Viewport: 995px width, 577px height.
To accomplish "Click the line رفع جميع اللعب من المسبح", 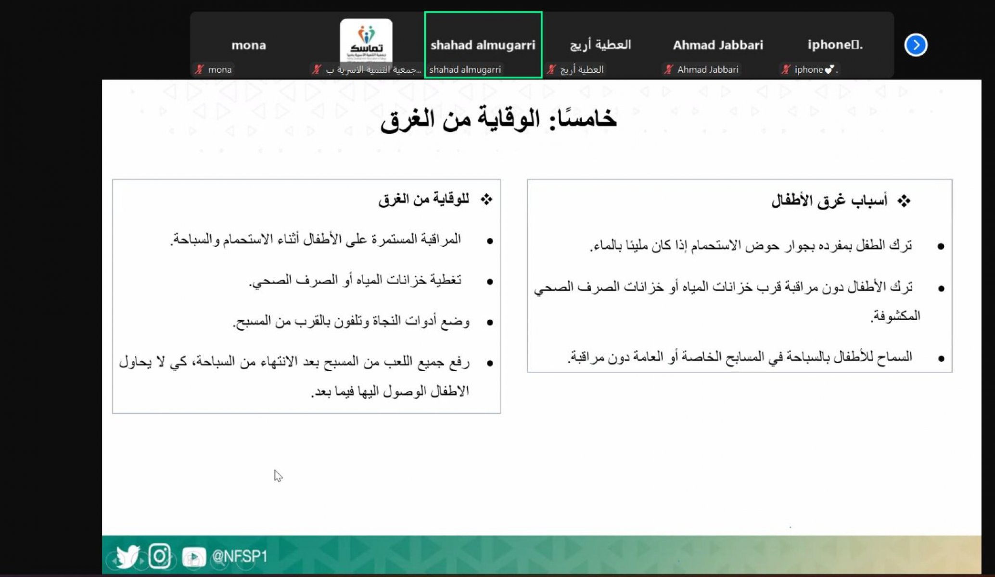I will 294,362.
